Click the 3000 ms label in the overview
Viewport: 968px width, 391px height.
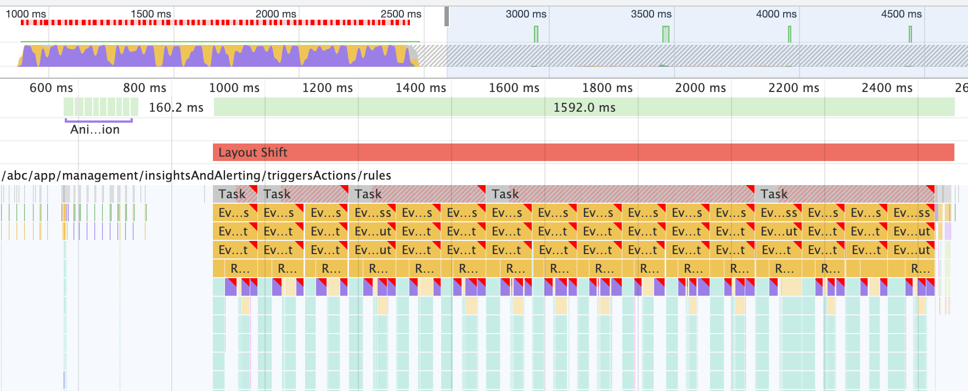(x=526, y=14)
